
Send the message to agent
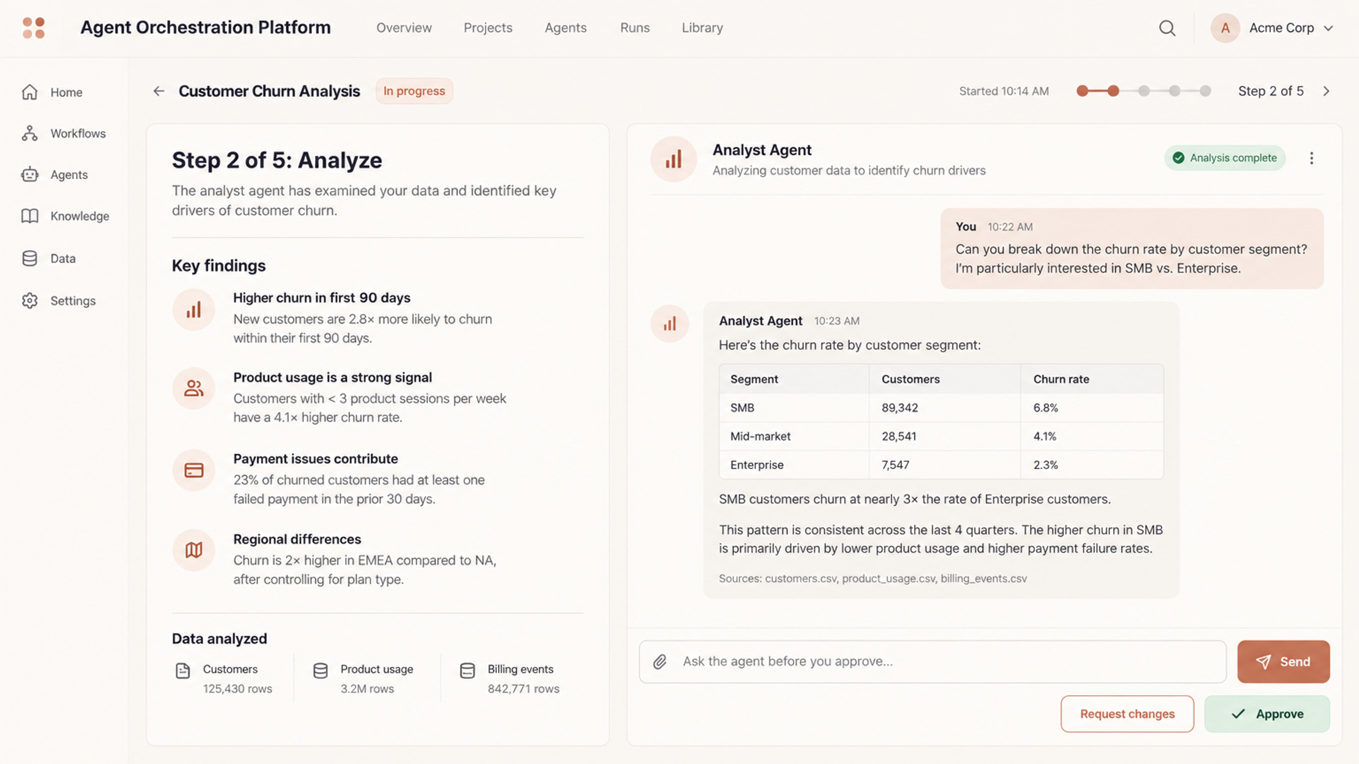[x=1284, y=662]
